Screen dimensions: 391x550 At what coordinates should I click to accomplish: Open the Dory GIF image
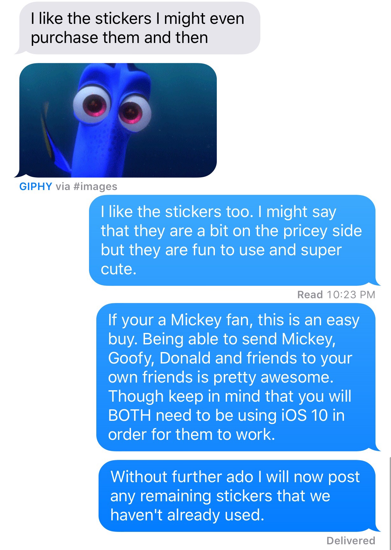(x=118, y=120)
